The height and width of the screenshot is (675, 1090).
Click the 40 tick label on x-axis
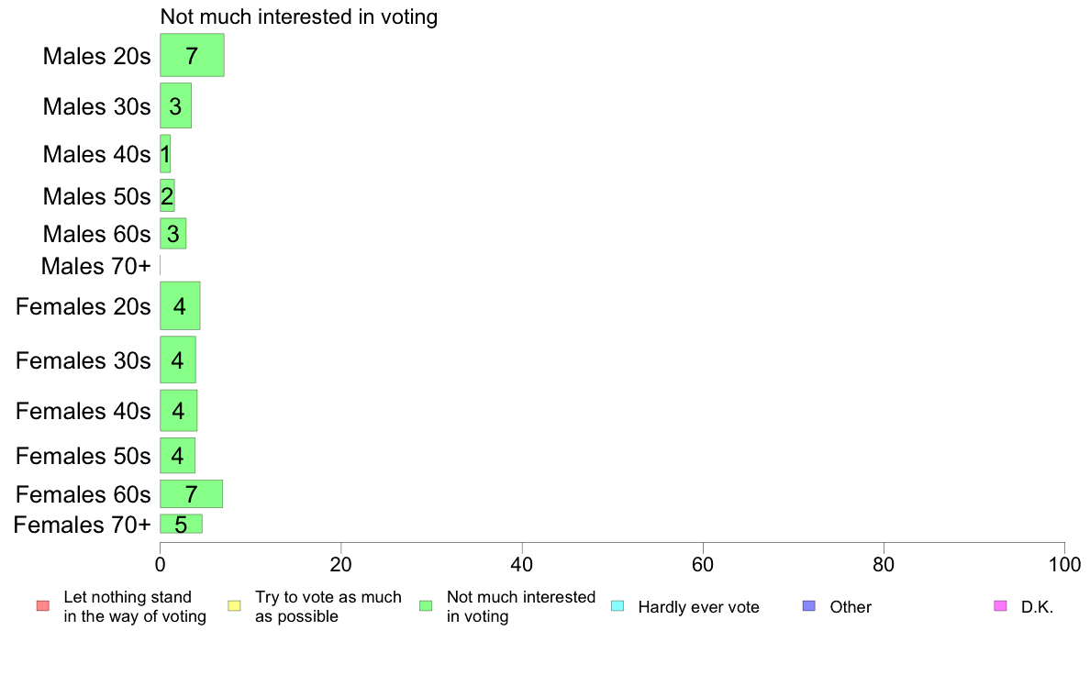(522, 564)
